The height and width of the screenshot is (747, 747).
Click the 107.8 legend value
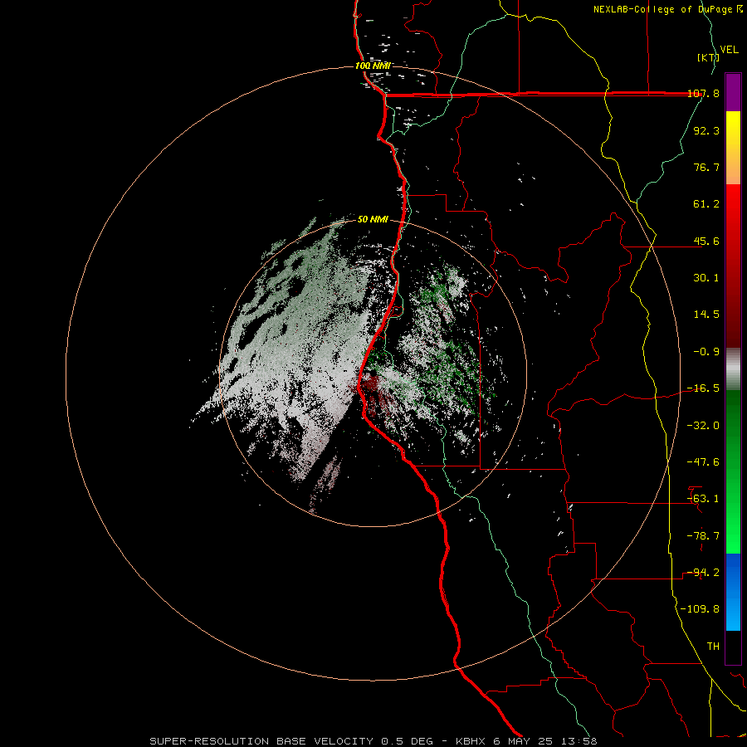click(x=703, y=93)
